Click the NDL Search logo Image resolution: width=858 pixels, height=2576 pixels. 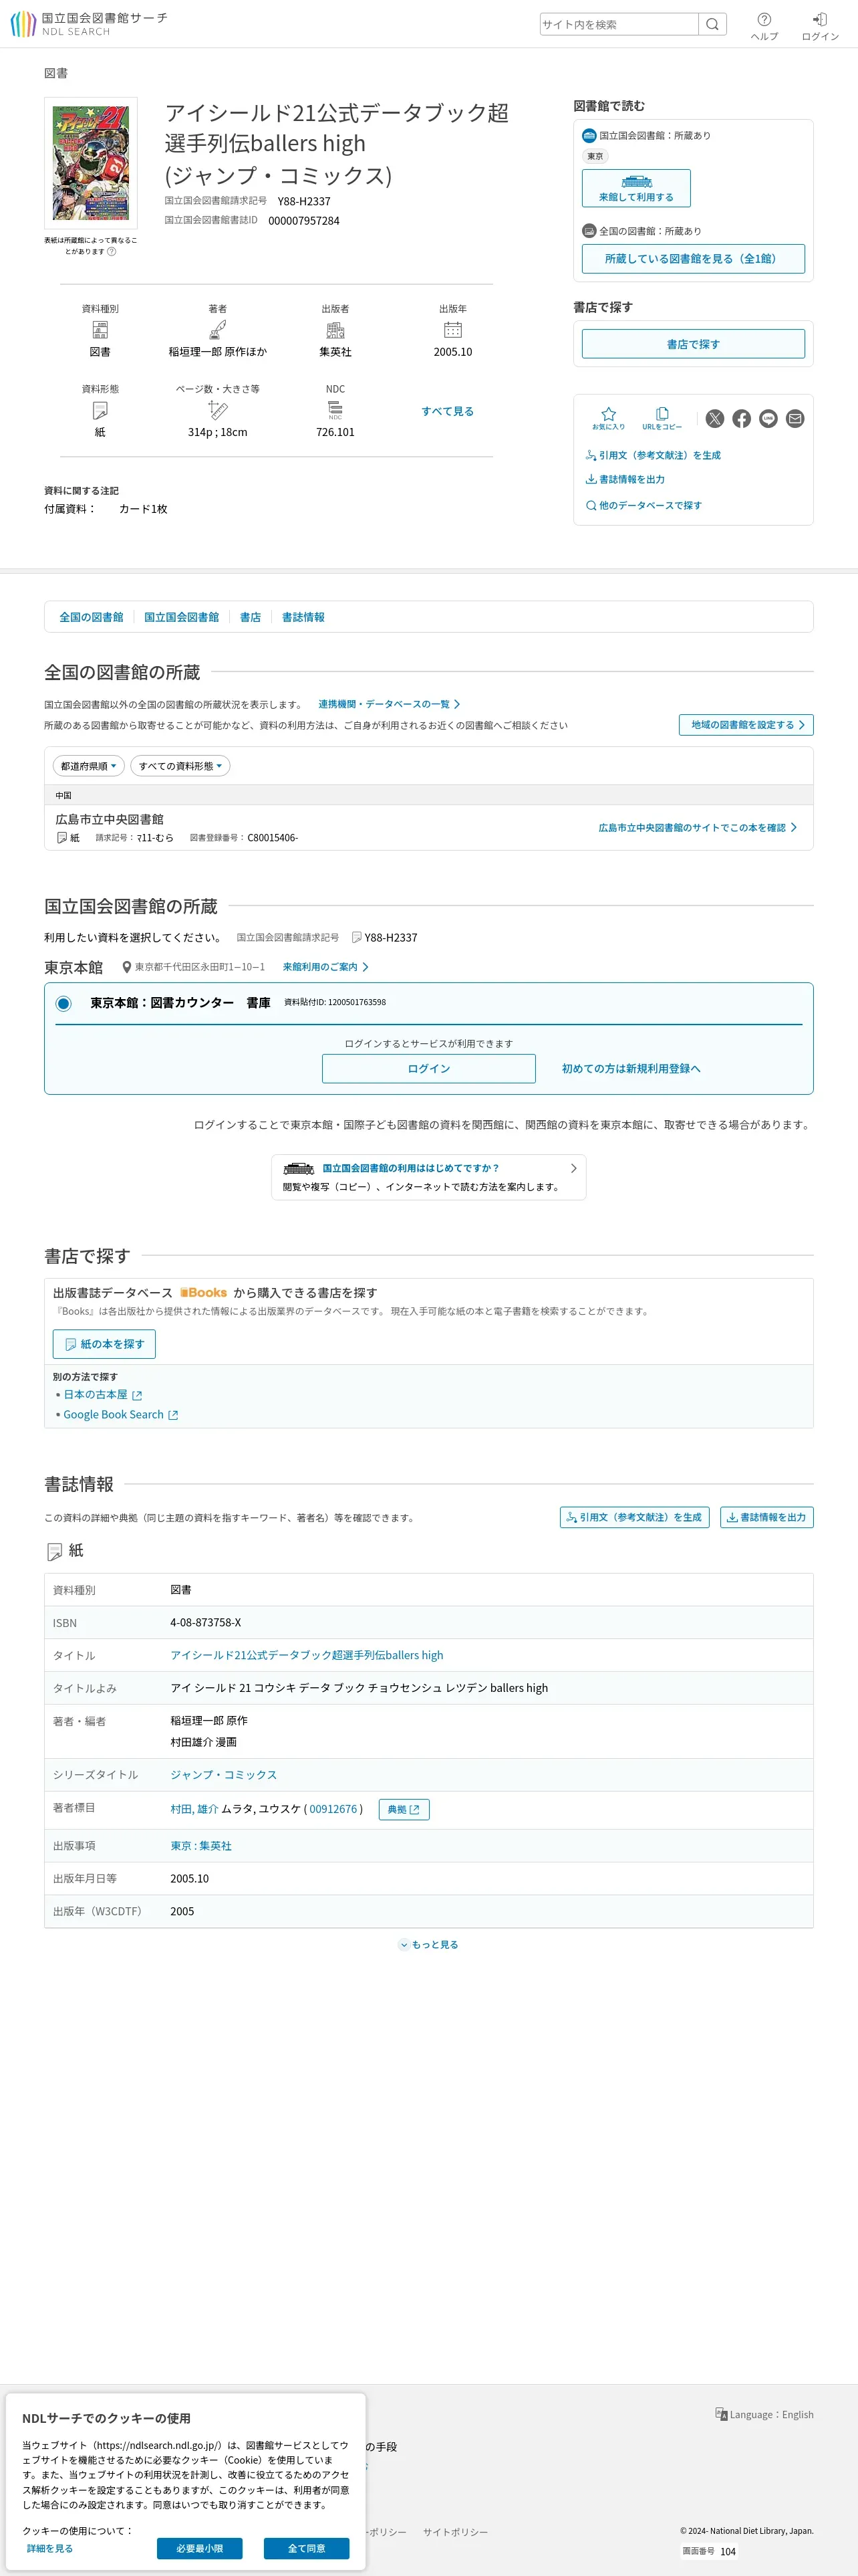[x=89, y=24]
